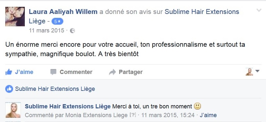Click the Commenter button label

76,72
